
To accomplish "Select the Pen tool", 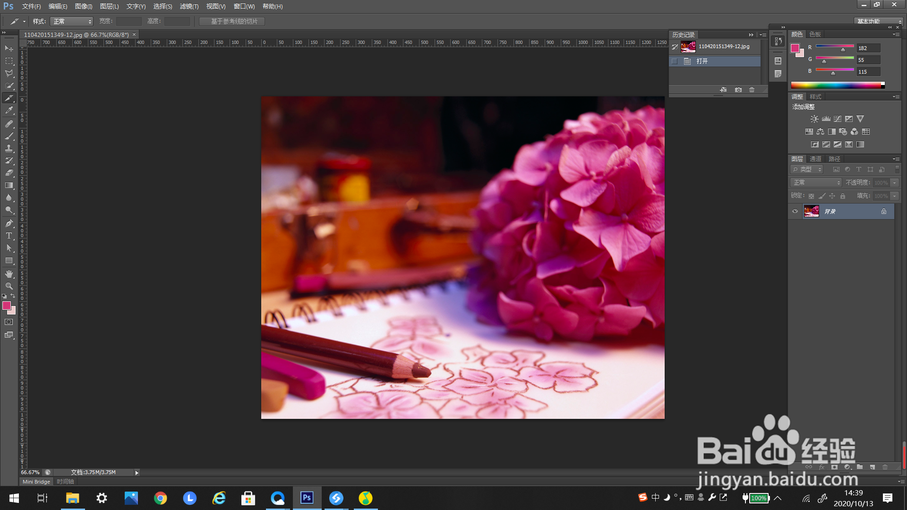I will click(x=9, y=223).
